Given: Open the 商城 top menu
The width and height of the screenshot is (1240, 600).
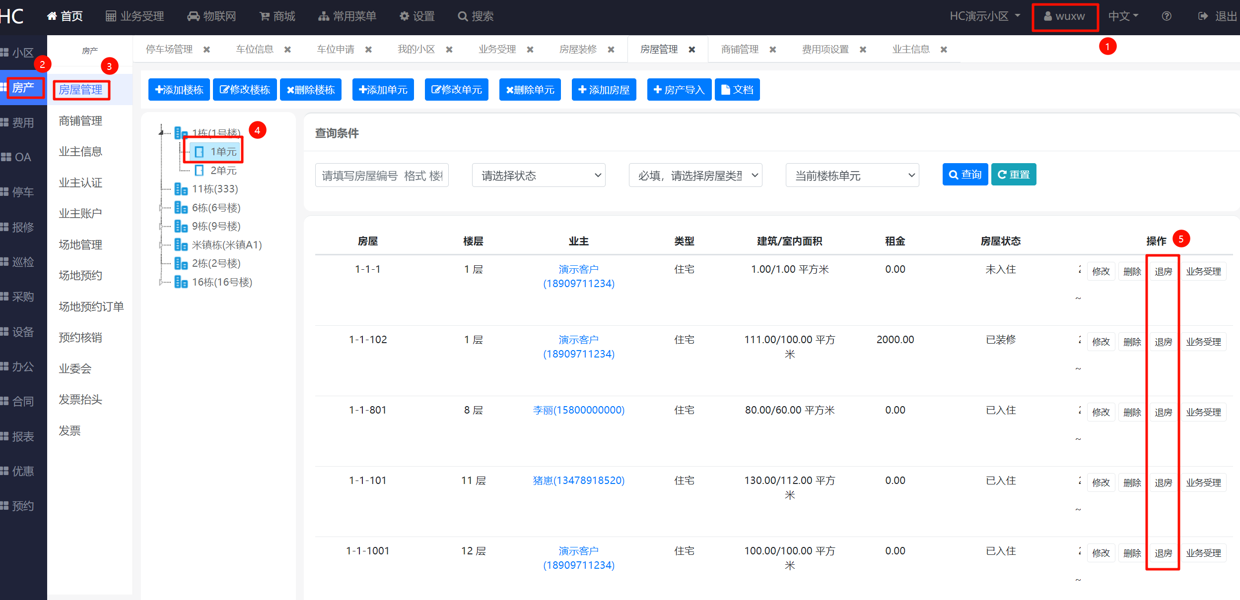Looking at the screenshot, I should pos(277,16).
